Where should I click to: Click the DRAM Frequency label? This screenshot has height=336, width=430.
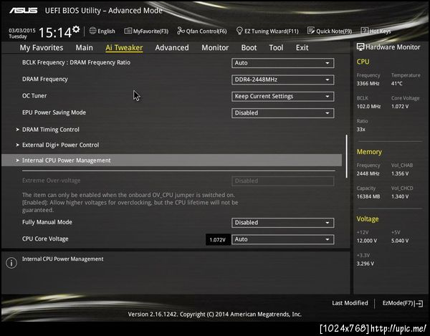[45, 80]
